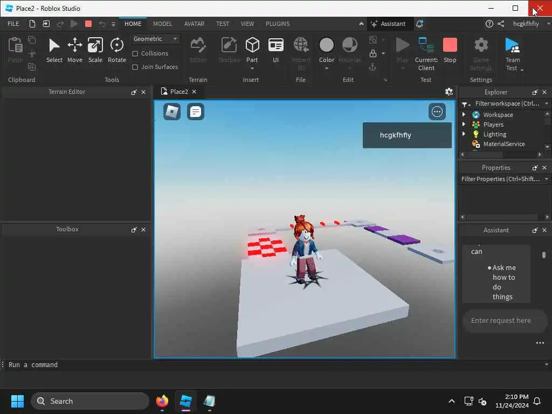
Task: Open viewport settings gear icon
Action: (x=448, y=92)
